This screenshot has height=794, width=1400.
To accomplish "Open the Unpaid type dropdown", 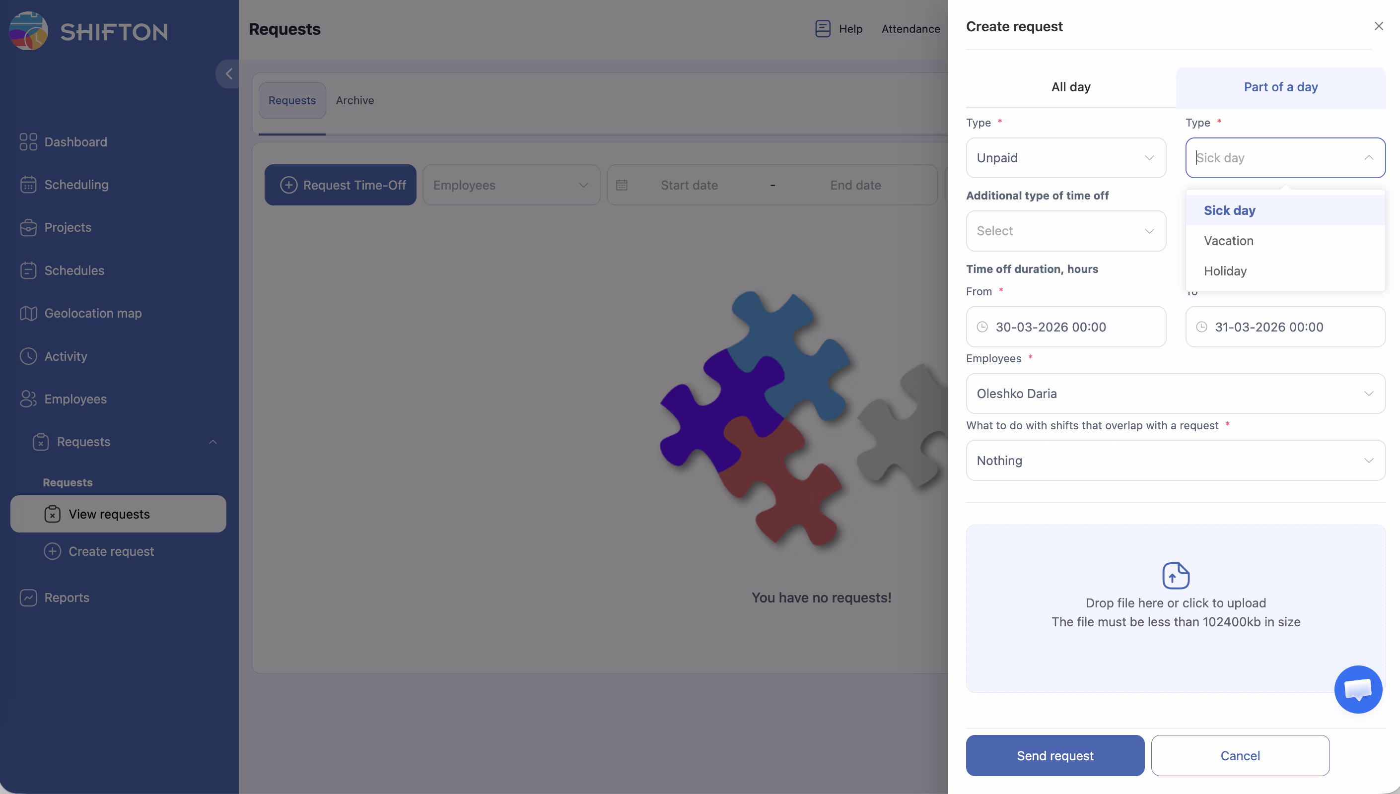I will point(1065,158).
